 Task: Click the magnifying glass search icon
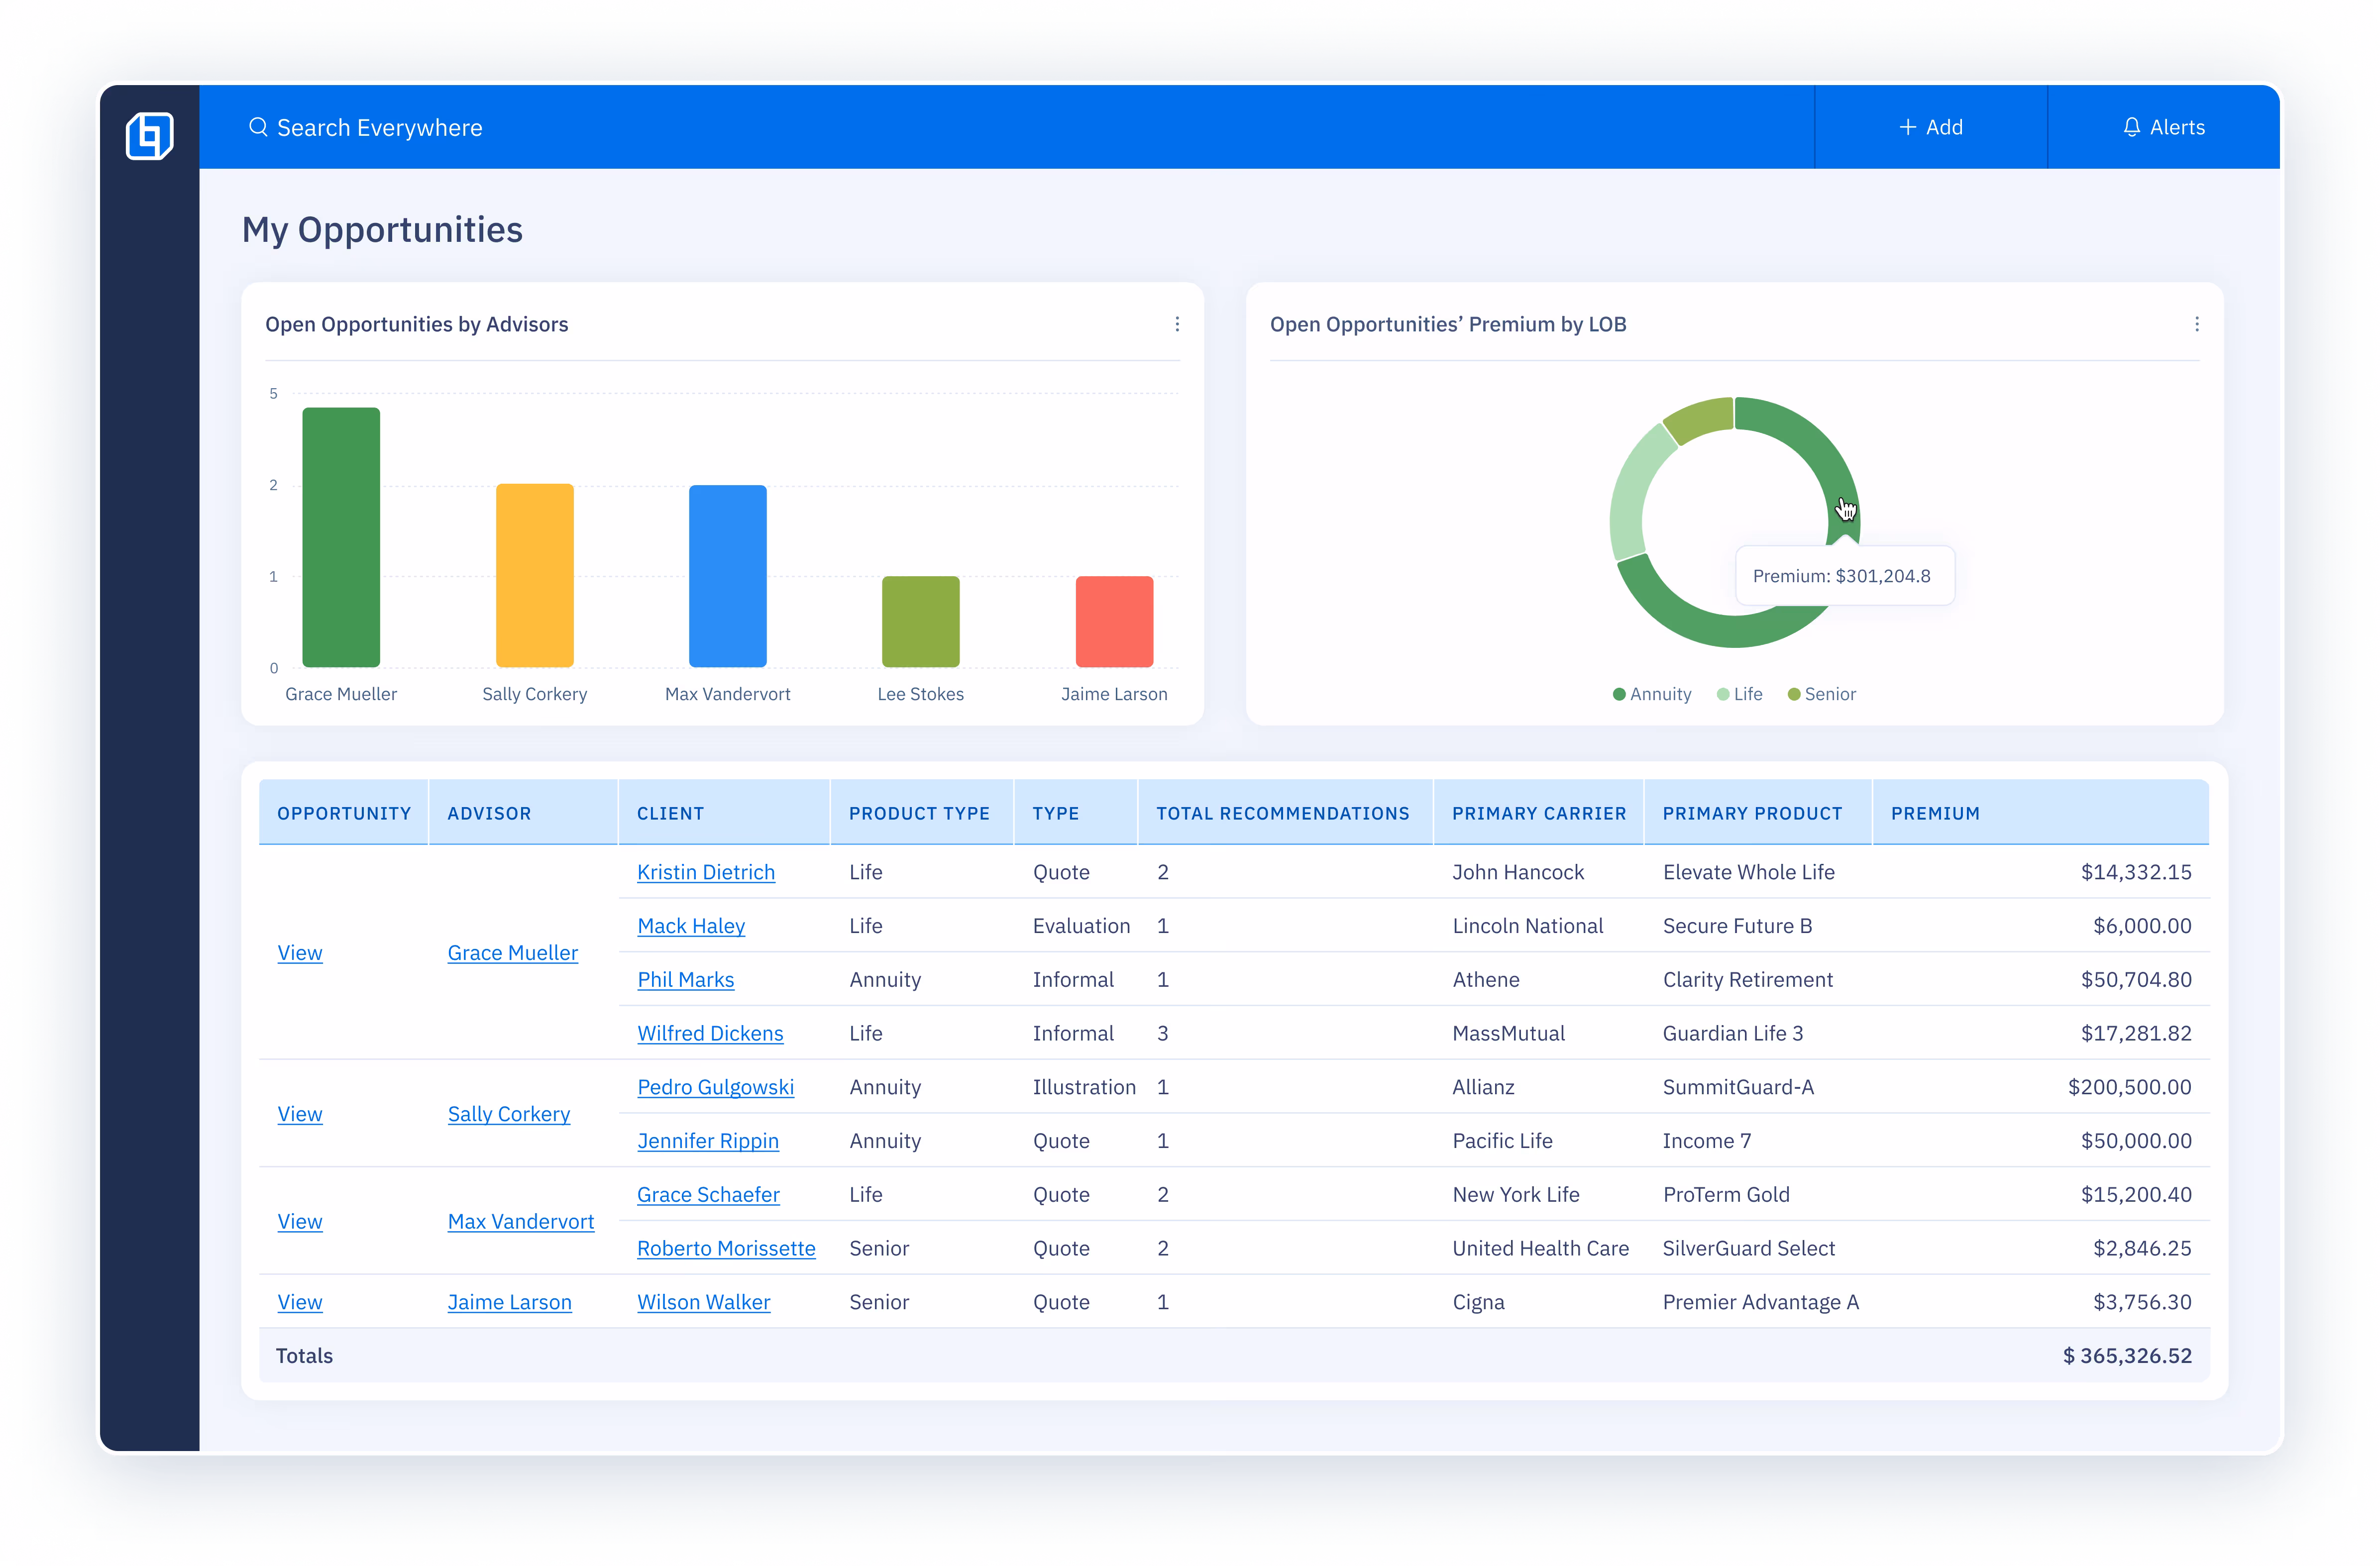tap(258, 127)
